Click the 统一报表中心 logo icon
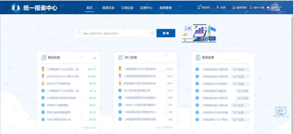 (16, 8)
